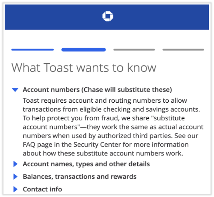
Task: Select the highlighted second progress step
Action: tap(84, 50)
